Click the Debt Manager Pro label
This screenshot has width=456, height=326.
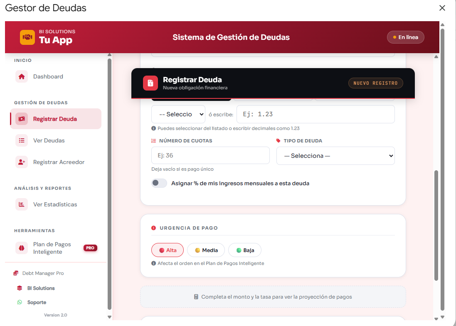coord(43,273)
